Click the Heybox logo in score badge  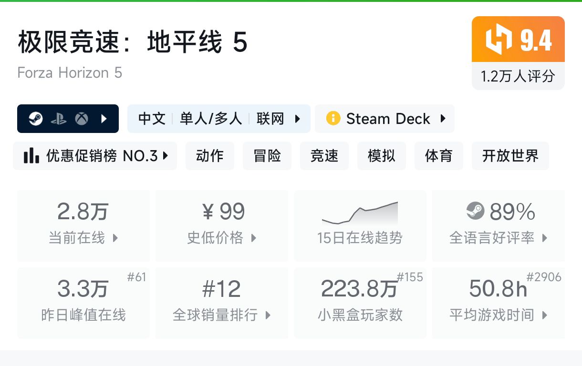coord(498,40)
